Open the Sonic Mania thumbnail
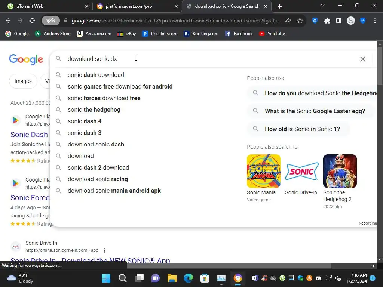Image resolution: width=383 pixels, height=287 pixels. 264,171
